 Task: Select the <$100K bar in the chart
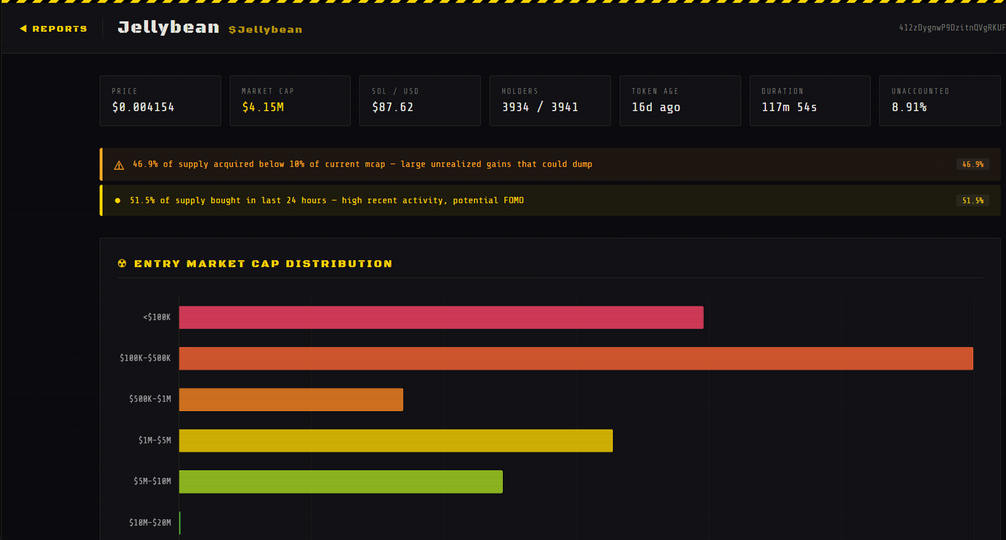point(441,317)
